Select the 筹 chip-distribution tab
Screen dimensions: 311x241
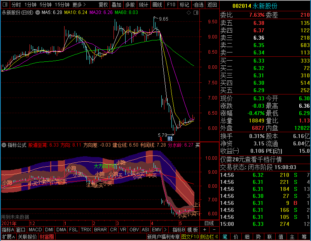[x=304, y=237]
